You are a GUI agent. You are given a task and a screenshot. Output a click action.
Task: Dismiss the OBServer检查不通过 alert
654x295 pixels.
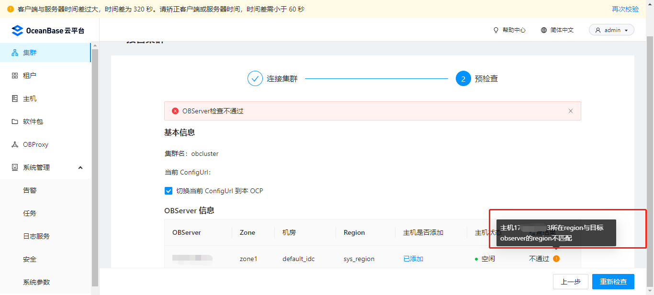click(571, 111)
